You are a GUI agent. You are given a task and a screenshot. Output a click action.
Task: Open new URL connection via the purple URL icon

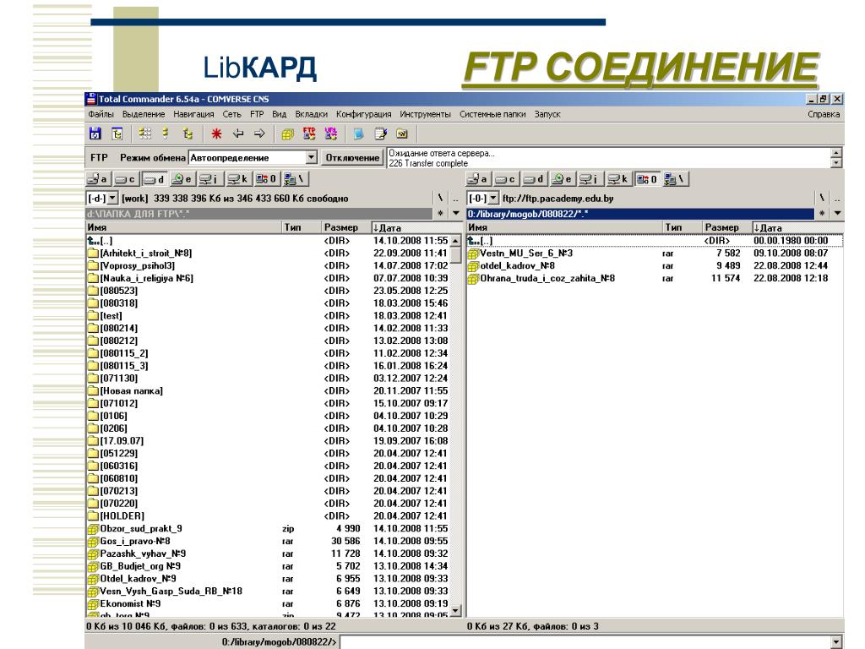[x=330, y=134]
